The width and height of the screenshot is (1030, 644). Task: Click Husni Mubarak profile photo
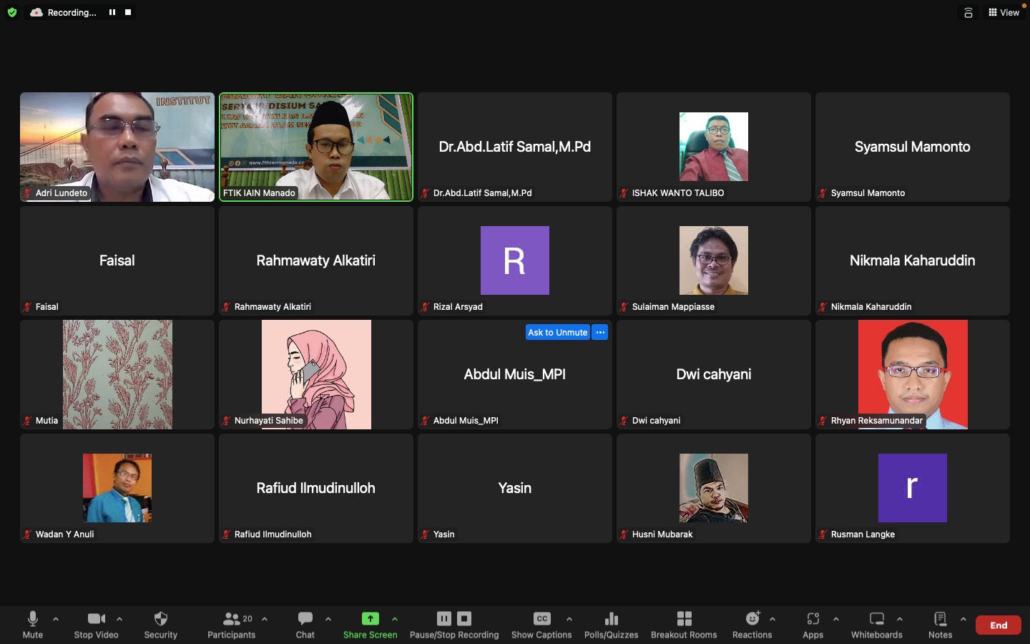714,488
